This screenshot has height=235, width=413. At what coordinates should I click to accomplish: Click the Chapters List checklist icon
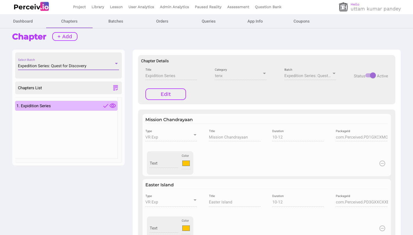[116, 88]
